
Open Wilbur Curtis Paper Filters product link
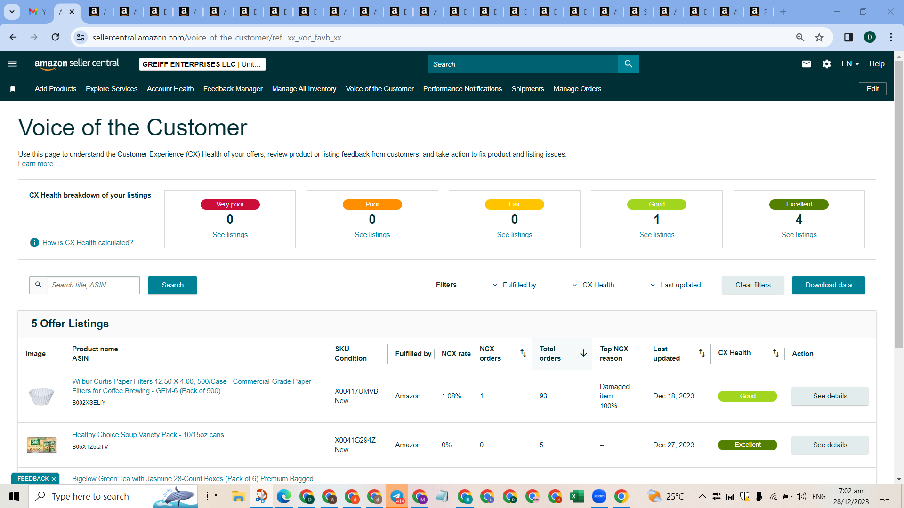pos(192,386)
